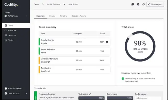Viewport: 168px width, 100px height.
Task: Click Joan Smith breadcrumb
Action: 73,4
